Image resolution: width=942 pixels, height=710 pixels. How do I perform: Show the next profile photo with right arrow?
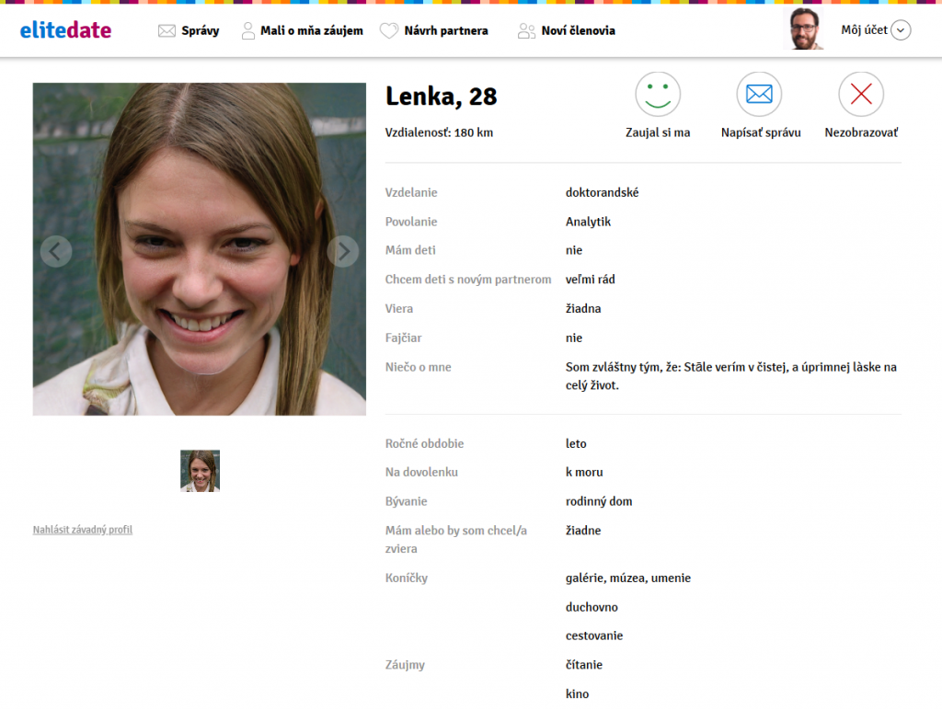pos(343,251)
